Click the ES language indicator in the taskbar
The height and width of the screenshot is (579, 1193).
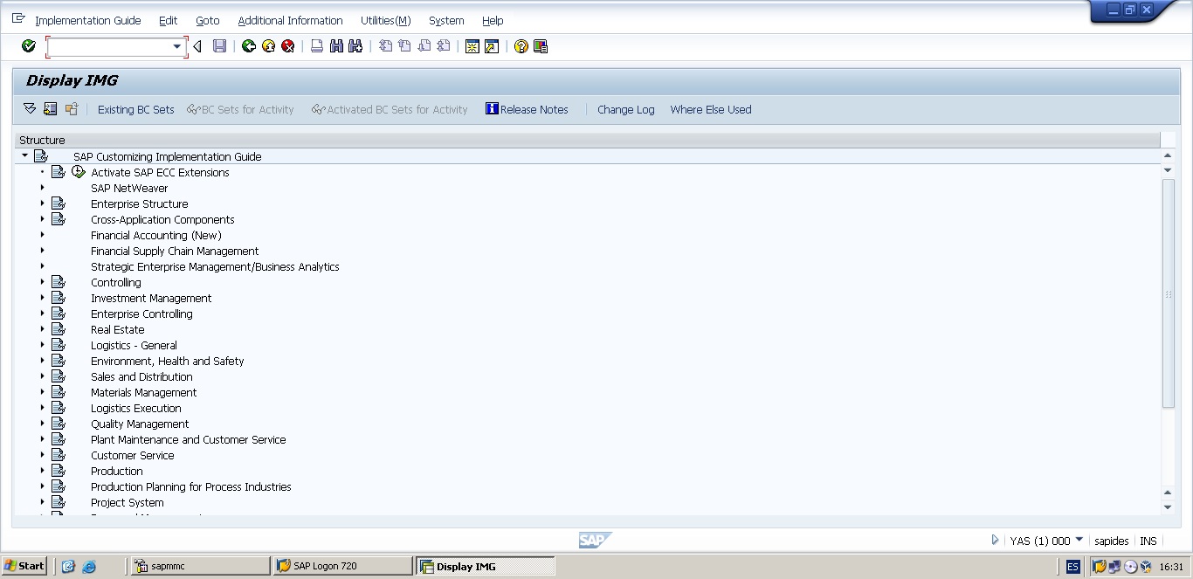pyautogui.click(x=1072, y=566)
